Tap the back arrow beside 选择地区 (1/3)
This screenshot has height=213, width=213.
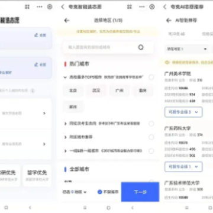67,20
